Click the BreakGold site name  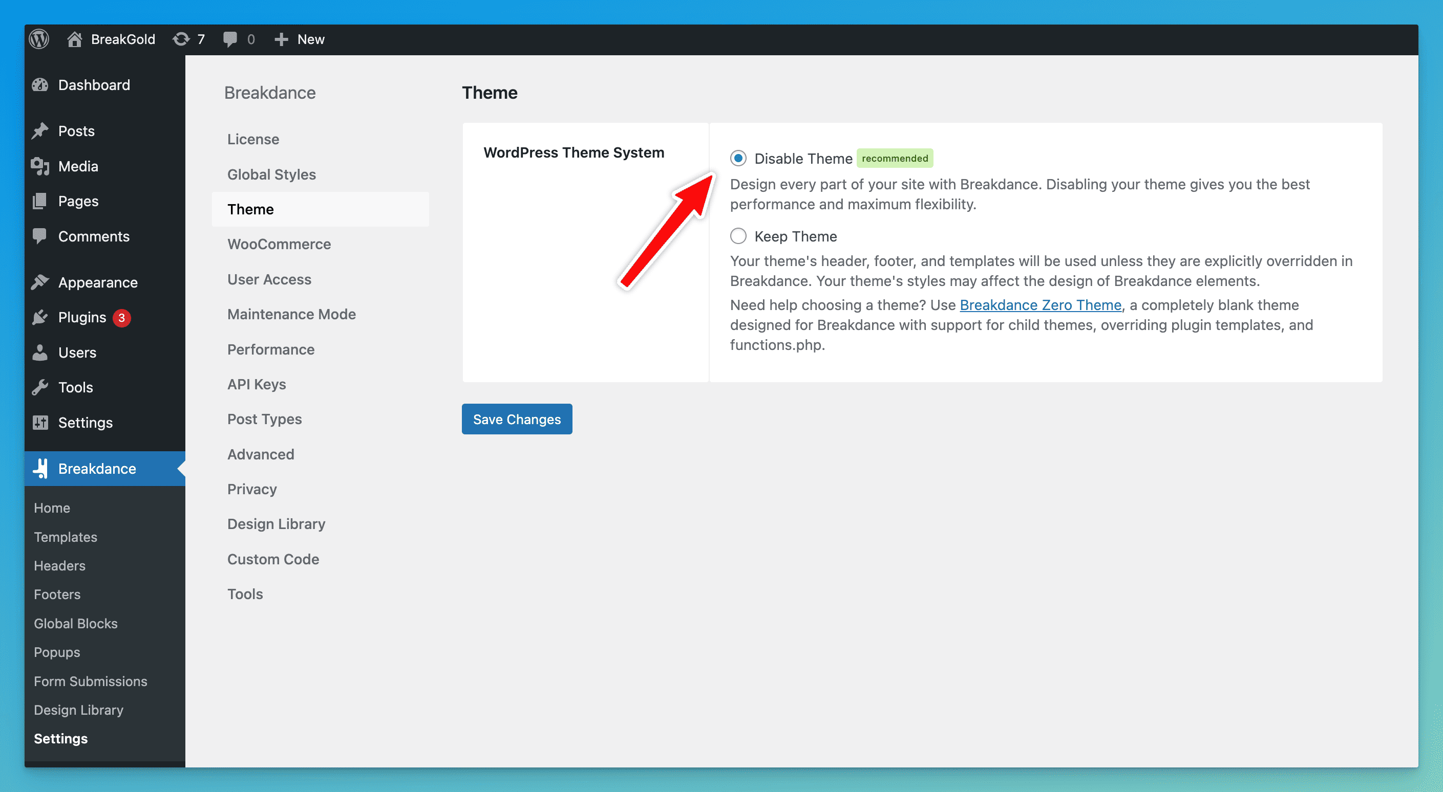pyautogui.click(x=123, y=39)
